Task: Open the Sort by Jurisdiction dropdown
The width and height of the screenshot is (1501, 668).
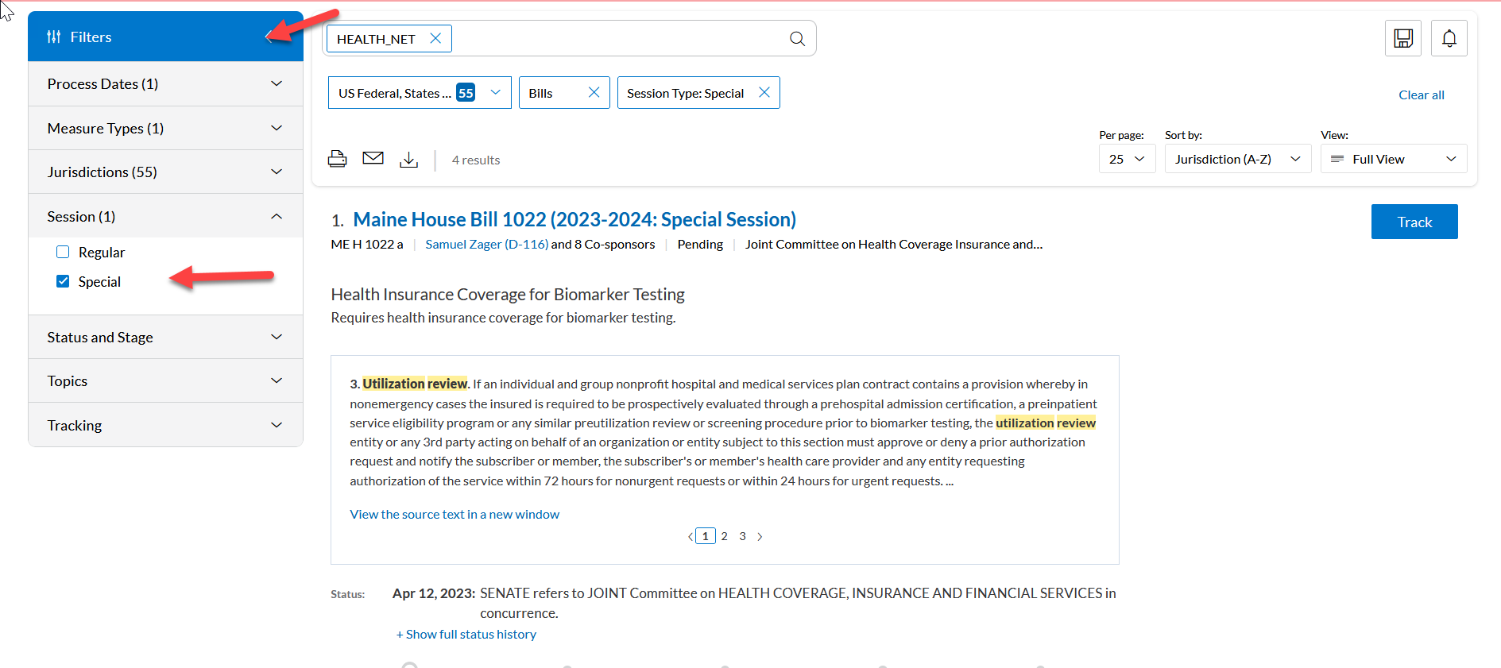Action: (x=1236, y=159)
